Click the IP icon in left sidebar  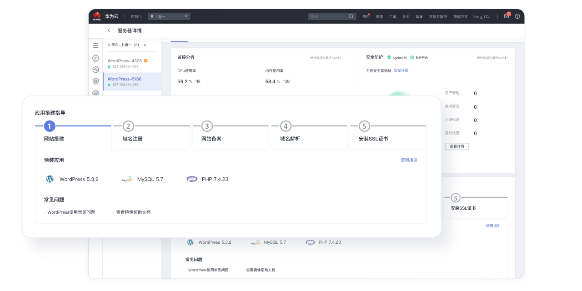[x=95, y=58]
